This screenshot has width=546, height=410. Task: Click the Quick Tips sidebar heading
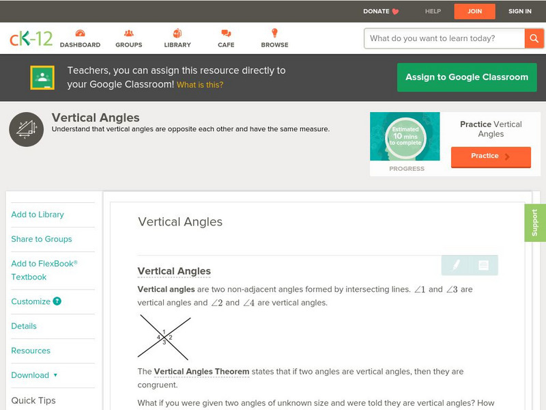(33, 400)
